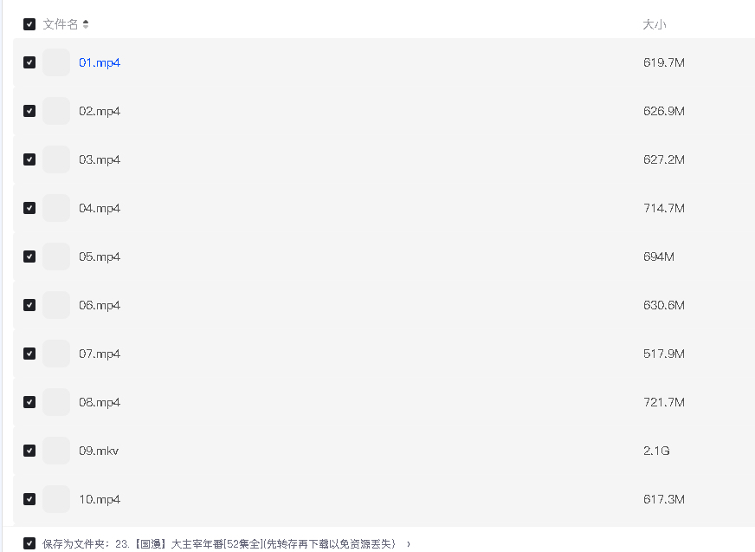The width and height of the screenshot is (755, 552).
Task: Click the 06.mp4 file name
Action: click(x=100, y=305)
